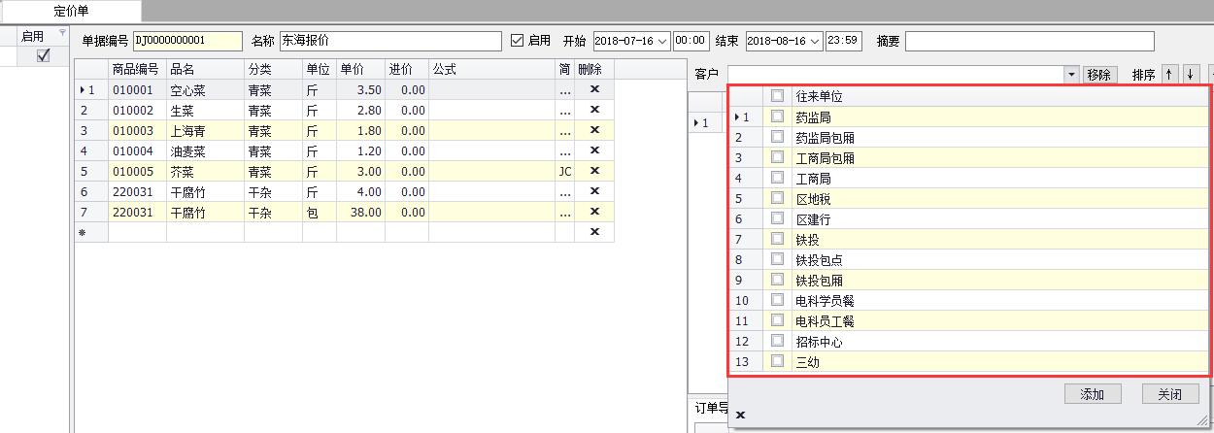Select the 招标中心 row text

click(819, 341)
